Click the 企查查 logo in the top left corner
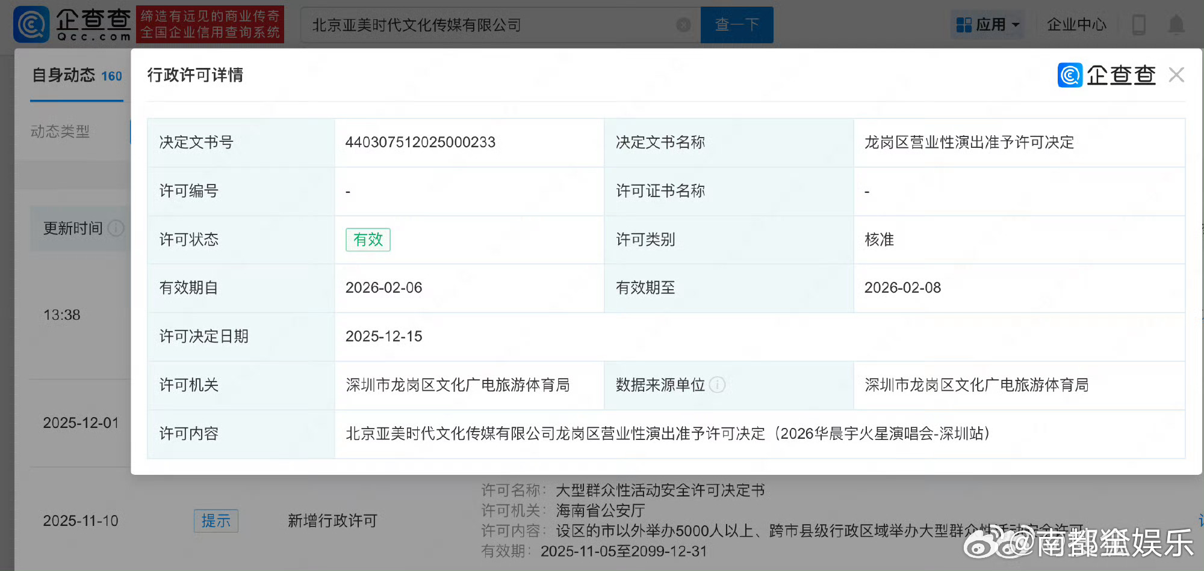1204x571 pixels. coord(72,24)
